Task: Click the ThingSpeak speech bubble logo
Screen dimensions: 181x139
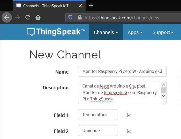Action: 31,32
